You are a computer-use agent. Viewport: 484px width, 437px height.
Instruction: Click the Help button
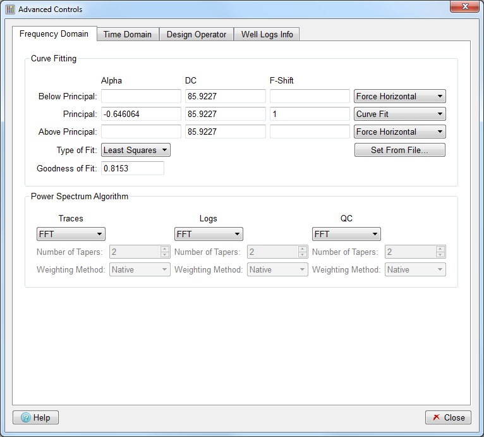(36, 417)
